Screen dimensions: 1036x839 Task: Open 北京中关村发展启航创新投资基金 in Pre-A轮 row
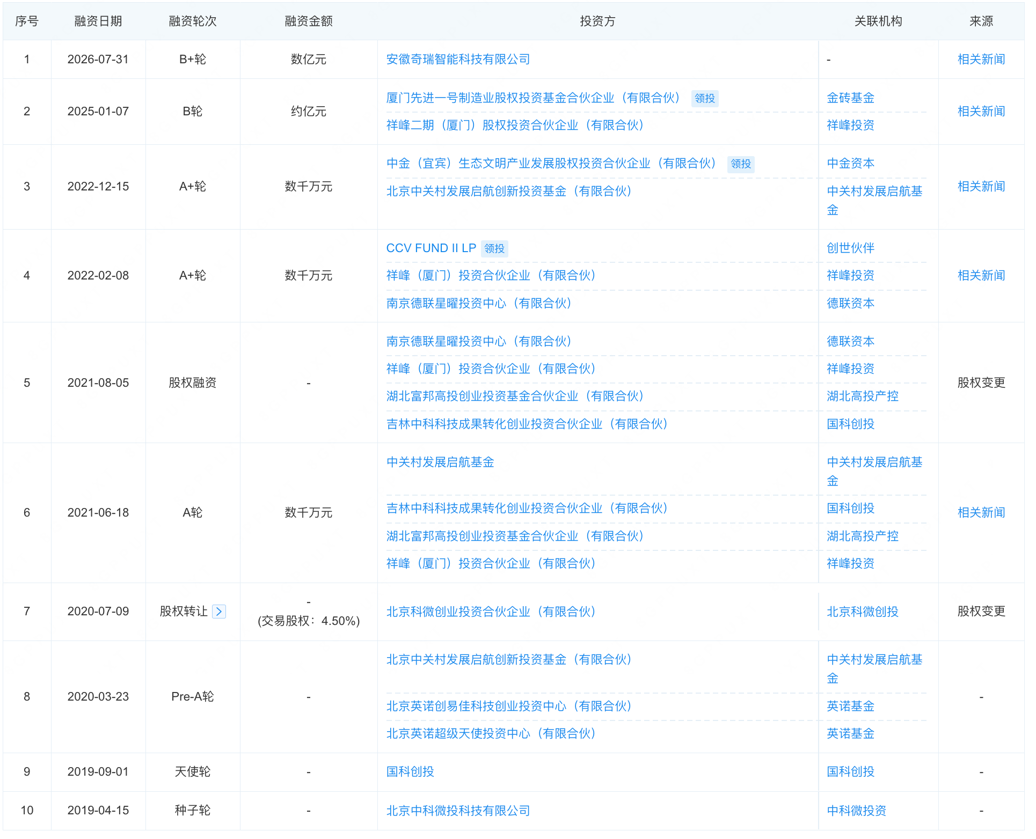[509, 660]
